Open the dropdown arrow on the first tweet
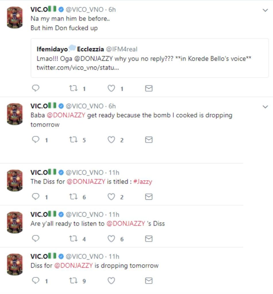This screenshot has width=273, height=294. 265,10
